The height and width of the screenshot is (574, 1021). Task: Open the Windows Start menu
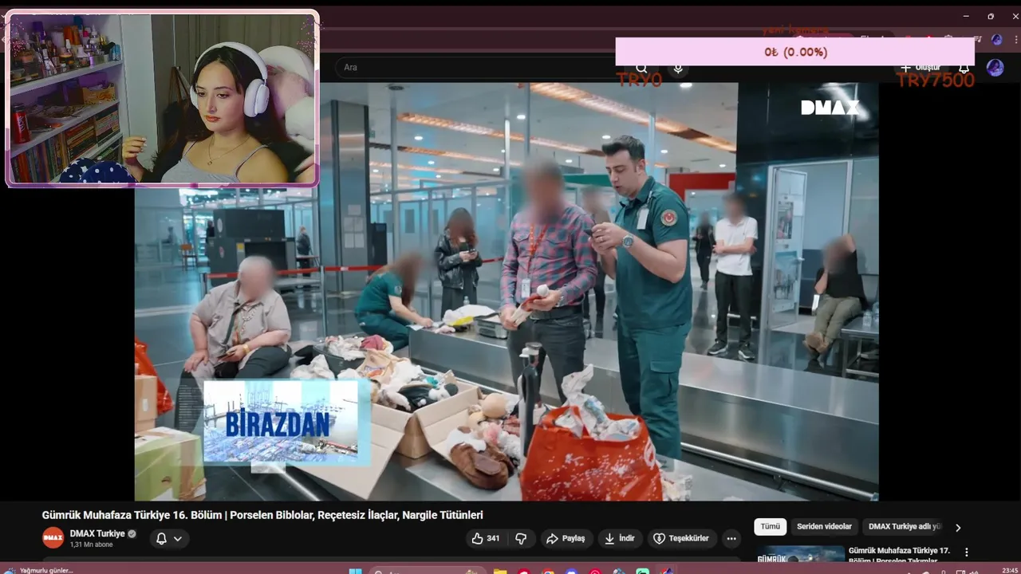tap(356, 571)
